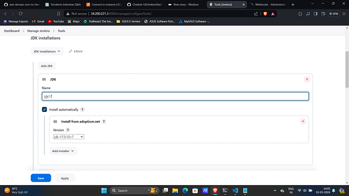Image resolution: width=349 pixels, height=196 pixels.
Task: Click the browser address bar URL
Action: [121, 14]
